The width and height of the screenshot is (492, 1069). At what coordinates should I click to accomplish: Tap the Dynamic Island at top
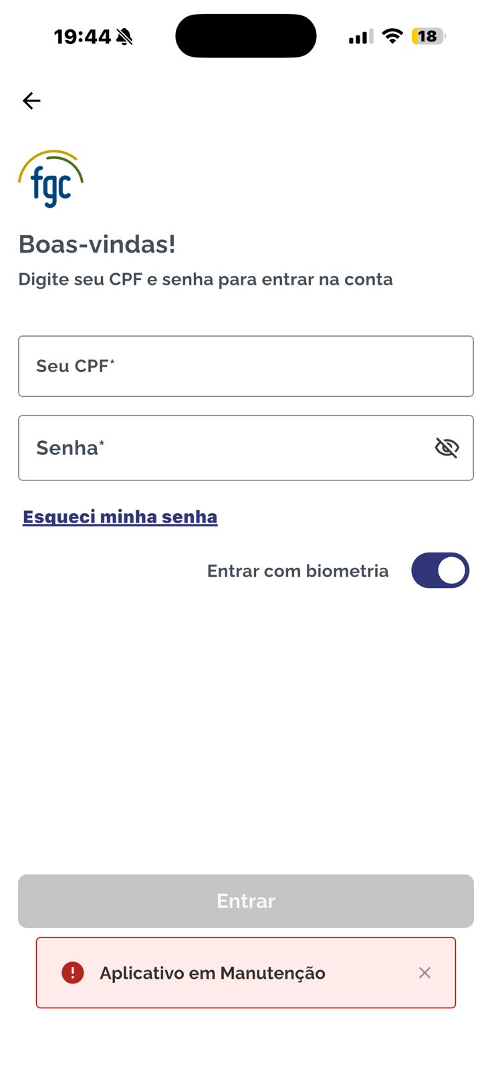[x=245, y=36]
